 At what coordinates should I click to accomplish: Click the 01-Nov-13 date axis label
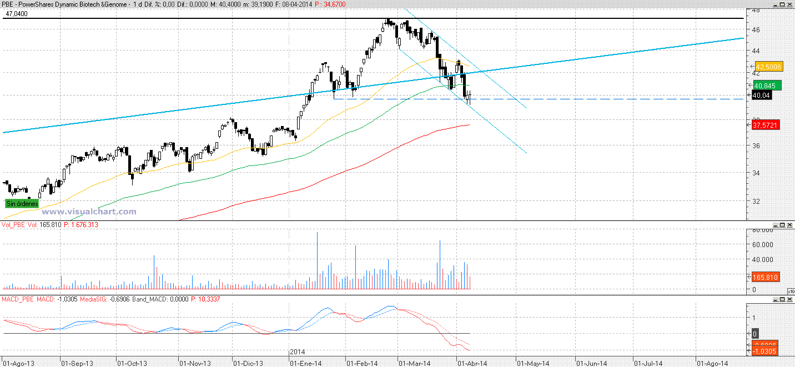194,363
